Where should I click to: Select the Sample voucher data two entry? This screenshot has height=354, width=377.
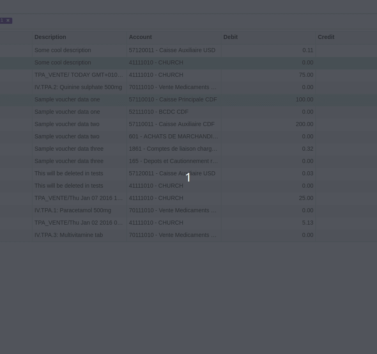point(67,124)
